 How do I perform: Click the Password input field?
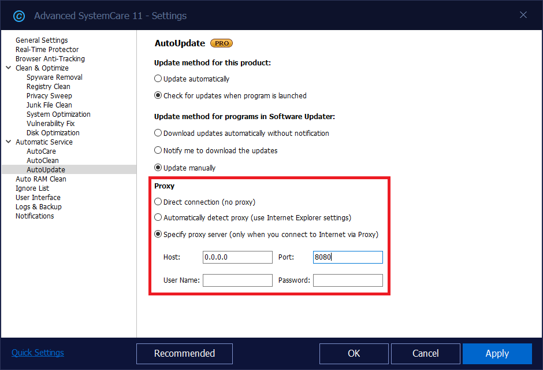[x=348, y=280]
